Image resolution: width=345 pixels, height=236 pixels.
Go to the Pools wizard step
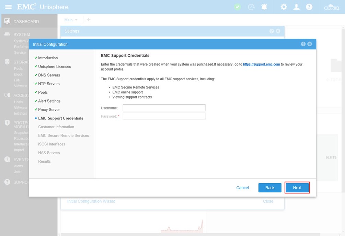[43, 92]
